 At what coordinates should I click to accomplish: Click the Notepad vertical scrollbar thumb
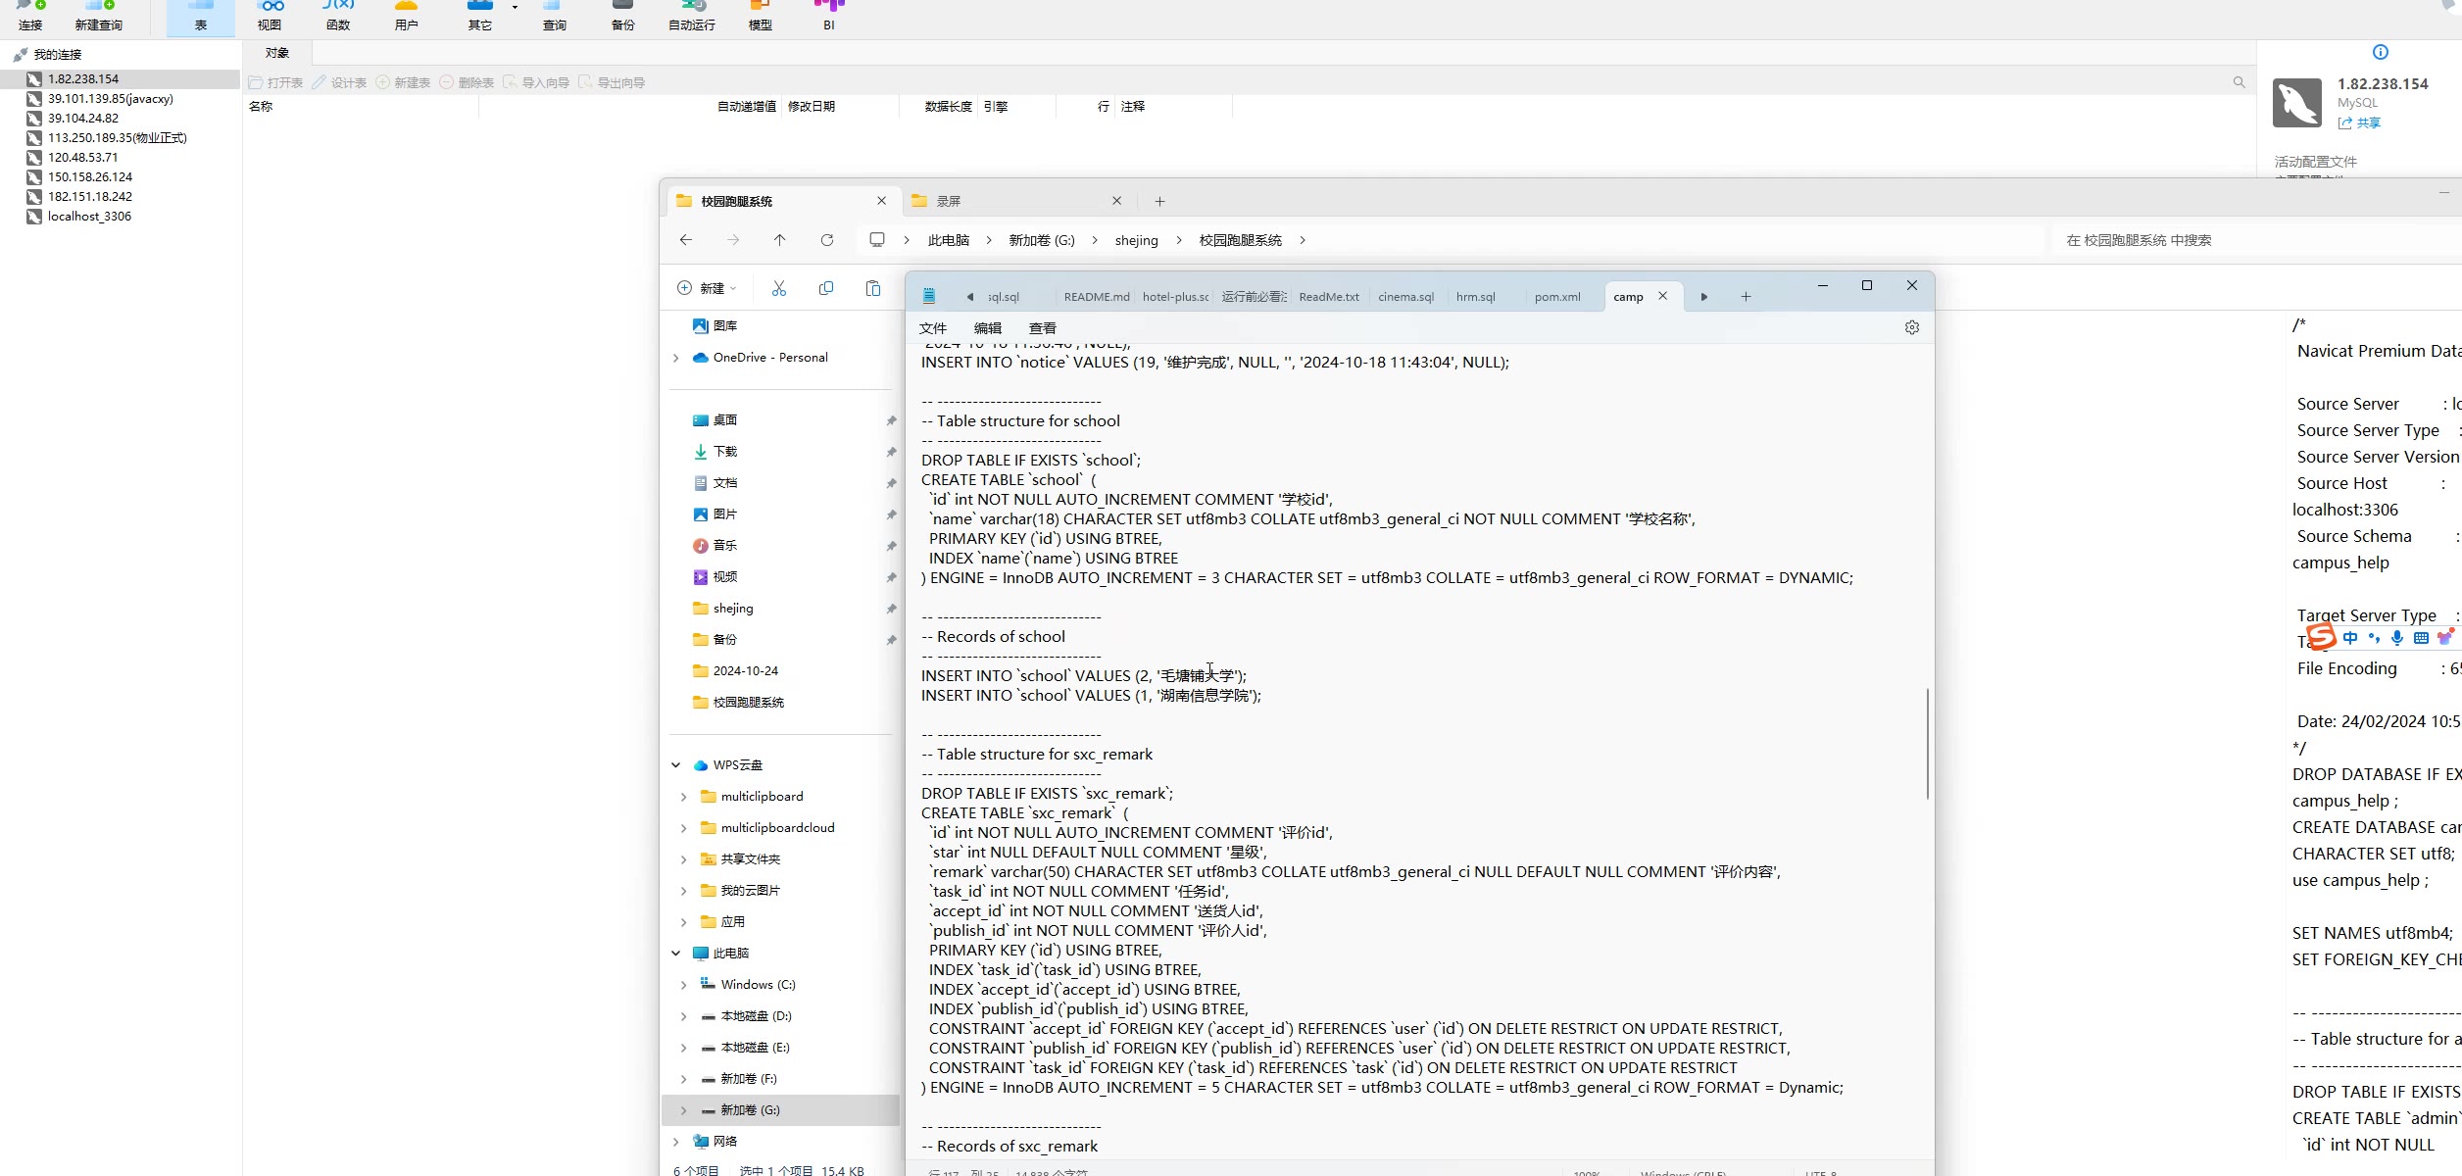(1927, 743)
